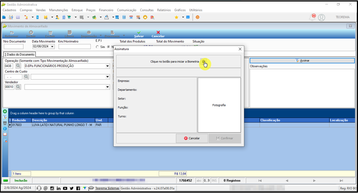The image size is (358, 193).
Task: Click the YouTube icon in status bar
Action: [65, 188]
